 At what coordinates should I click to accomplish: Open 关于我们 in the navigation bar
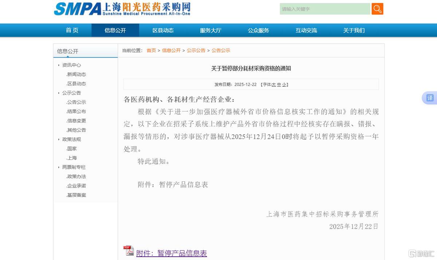pyautogui.click(x=354, y=30)
